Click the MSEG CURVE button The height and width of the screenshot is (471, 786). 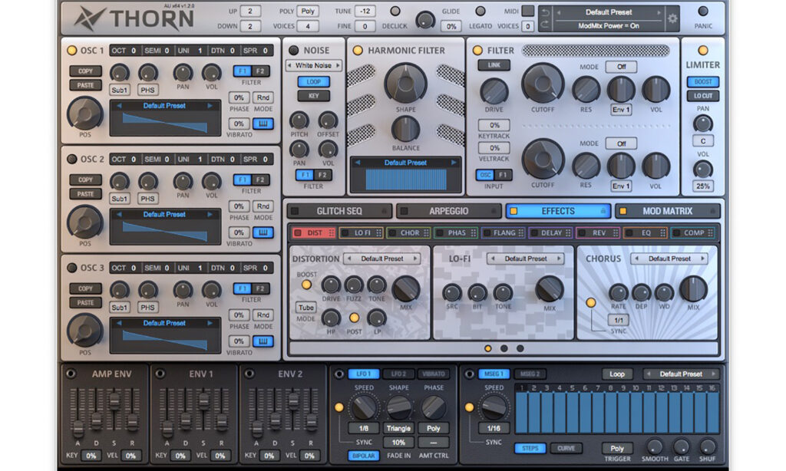(x=566, y=449)
